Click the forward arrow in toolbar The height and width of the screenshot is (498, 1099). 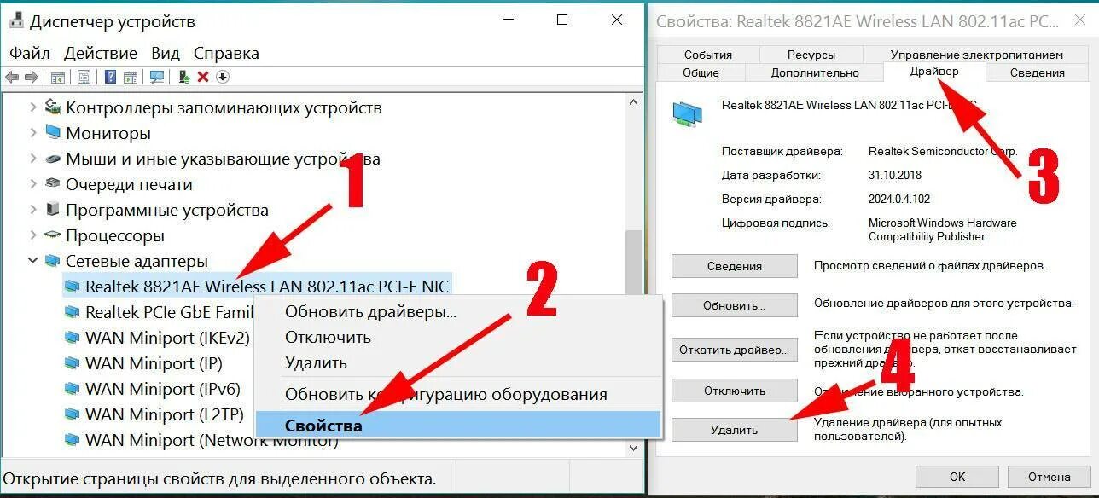(32, 77)
